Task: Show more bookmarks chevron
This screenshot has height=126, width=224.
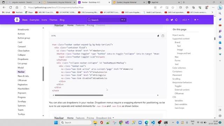Action: coord(212,13)
